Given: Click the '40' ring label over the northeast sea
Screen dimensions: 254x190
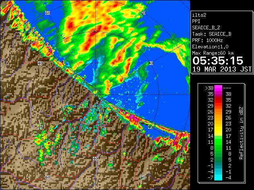Looking at the screenshot, I should tap(151, 63).
